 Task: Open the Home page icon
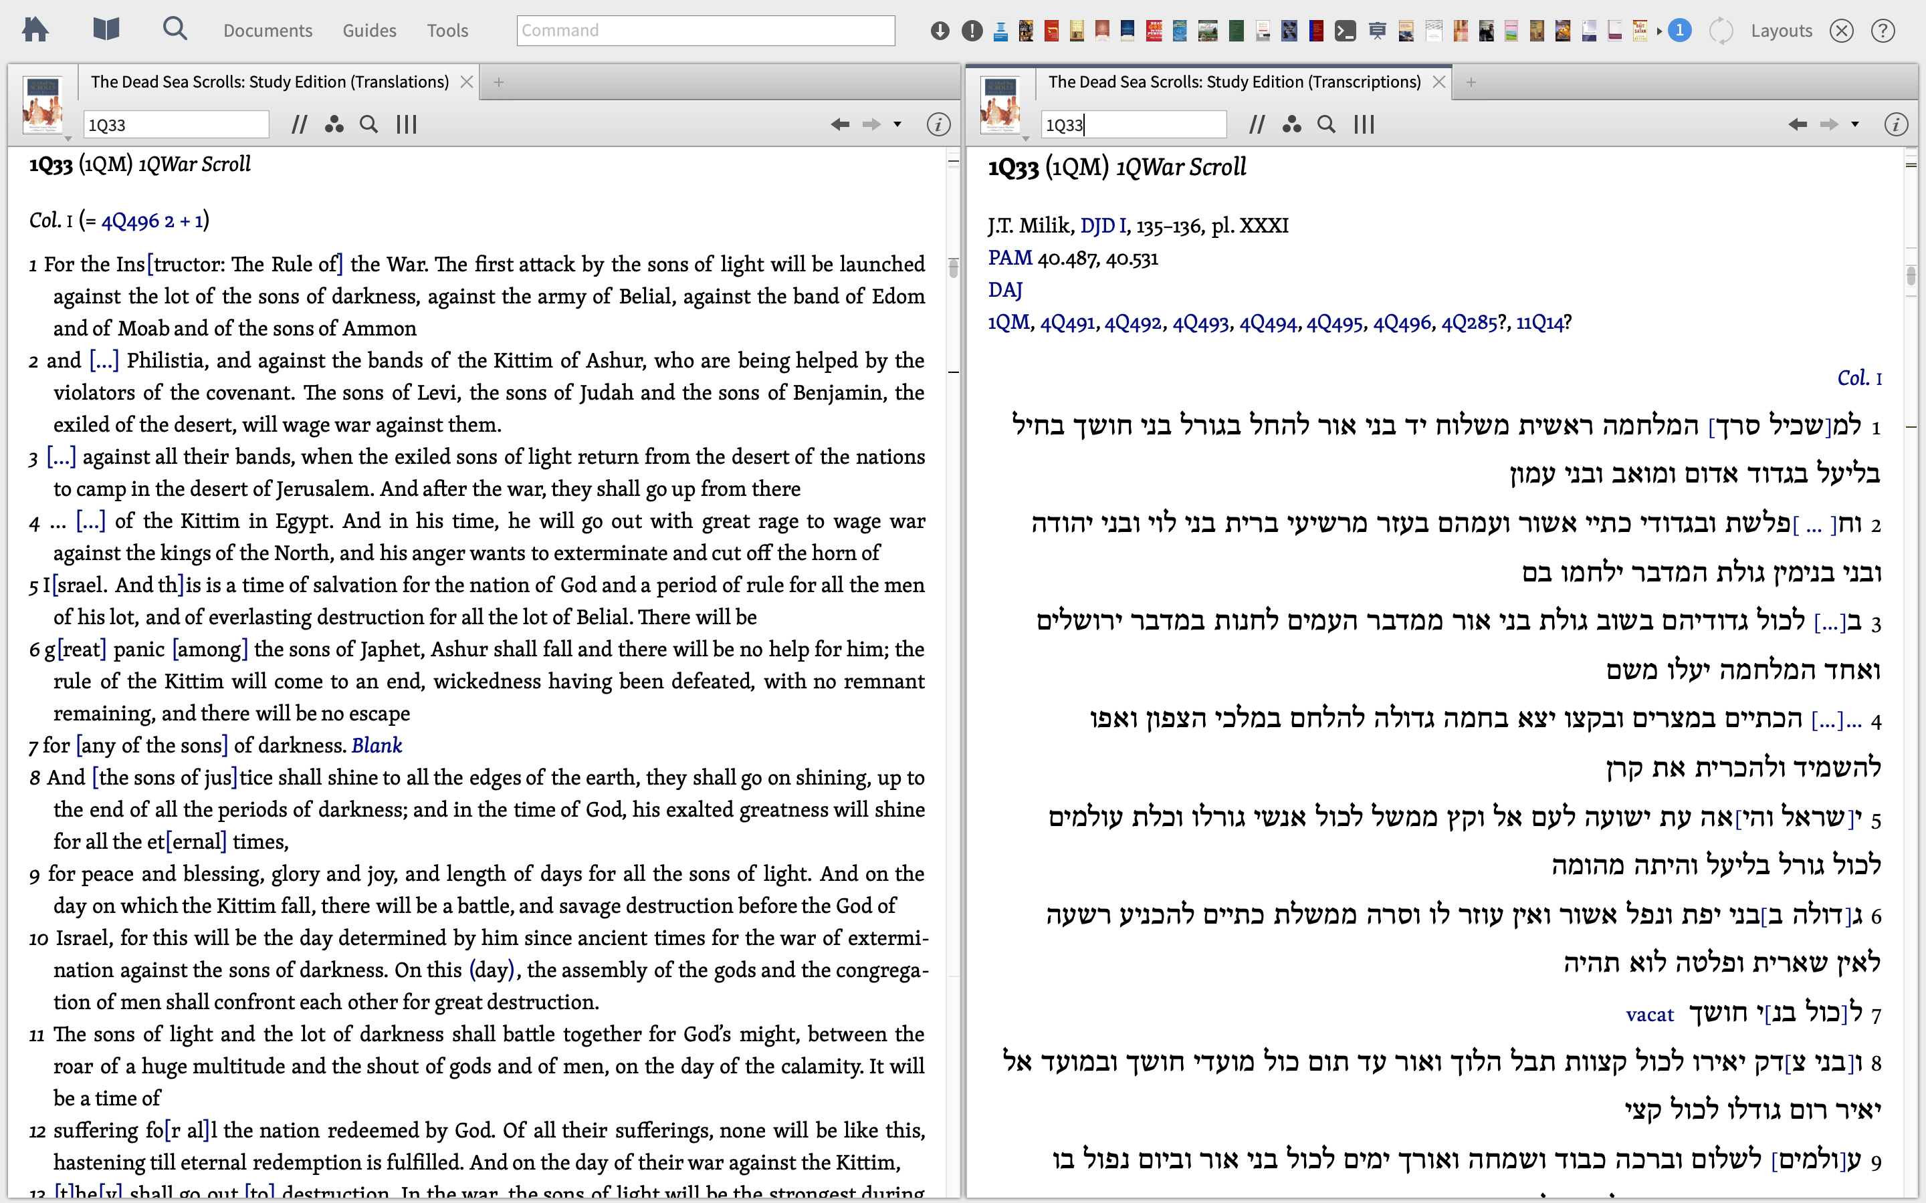(35, 30)
